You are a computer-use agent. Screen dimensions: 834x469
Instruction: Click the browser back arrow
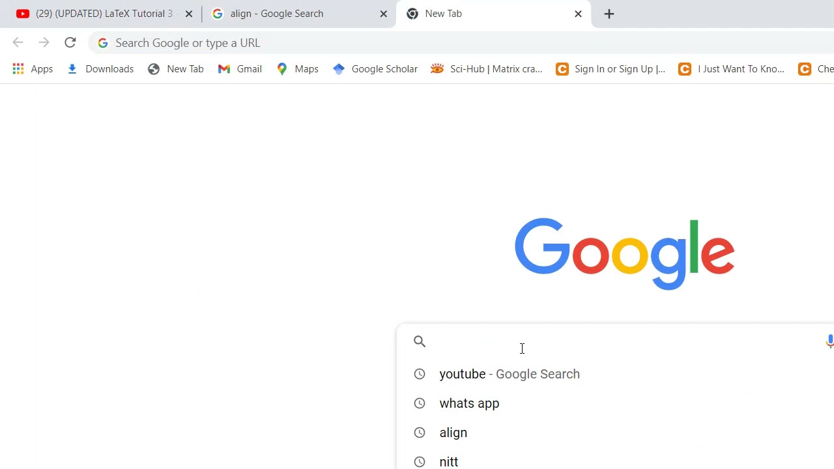click(x=18, y=43)
